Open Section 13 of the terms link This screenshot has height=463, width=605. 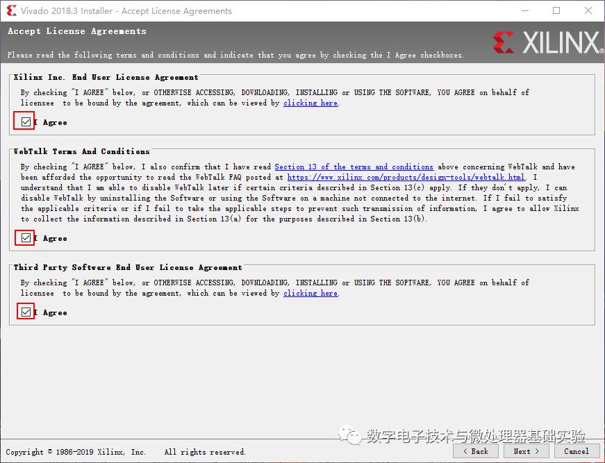pyautogui.click(x=354, y=167)
